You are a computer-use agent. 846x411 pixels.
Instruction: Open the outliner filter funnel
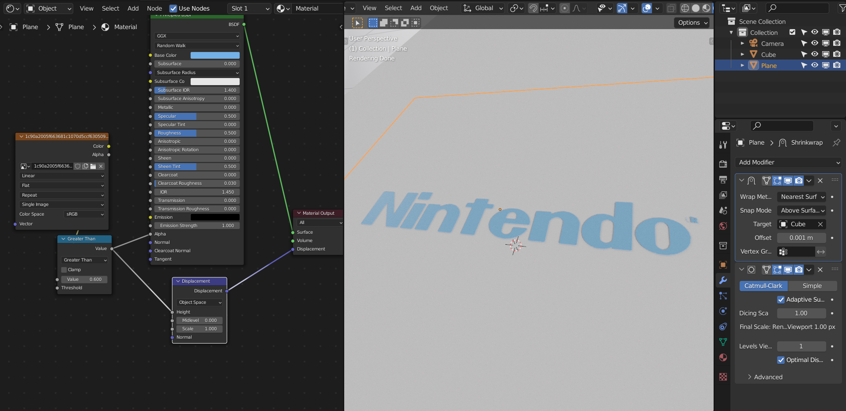coord(842,8)
